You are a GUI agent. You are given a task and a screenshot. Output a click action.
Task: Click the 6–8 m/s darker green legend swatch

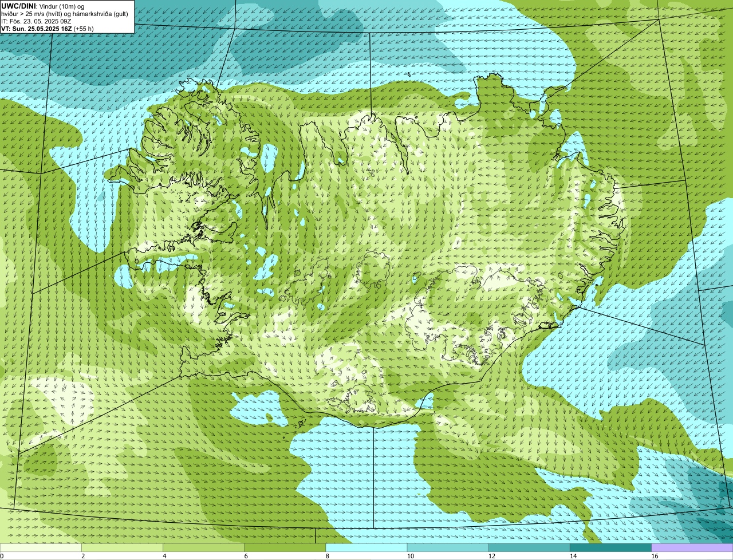(x=285, y=547)
